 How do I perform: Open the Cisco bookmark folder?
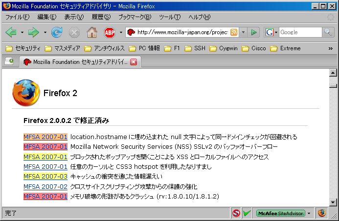point(254,48)
